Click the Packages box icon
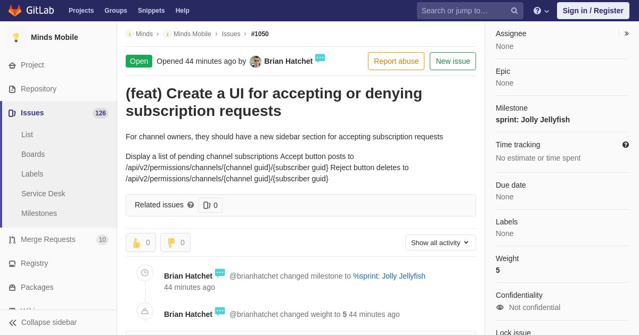This screenshot has width=639, height=335. point(12,288)
